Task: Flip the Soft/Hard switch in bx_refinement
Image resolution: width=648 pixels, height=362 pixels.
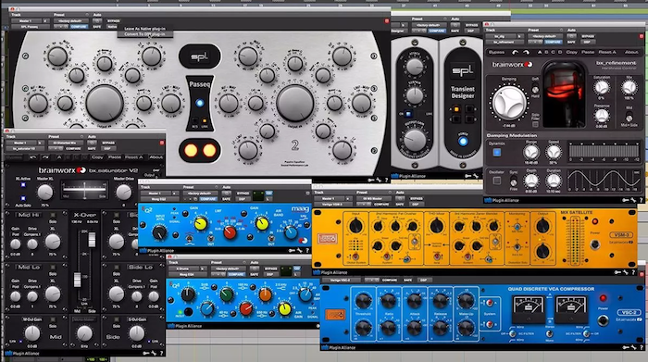Action: pyautogui.click(x=535, y=89)
